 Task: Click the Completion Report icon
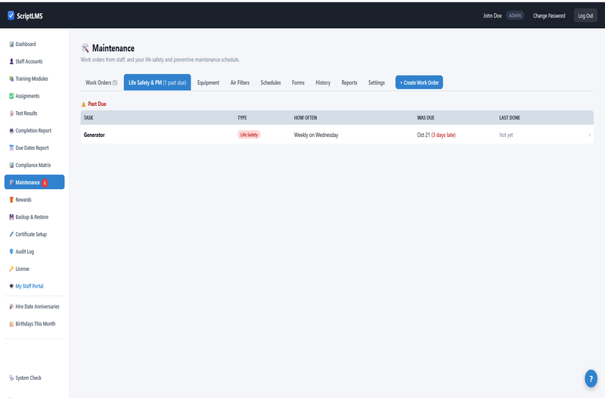11,131
